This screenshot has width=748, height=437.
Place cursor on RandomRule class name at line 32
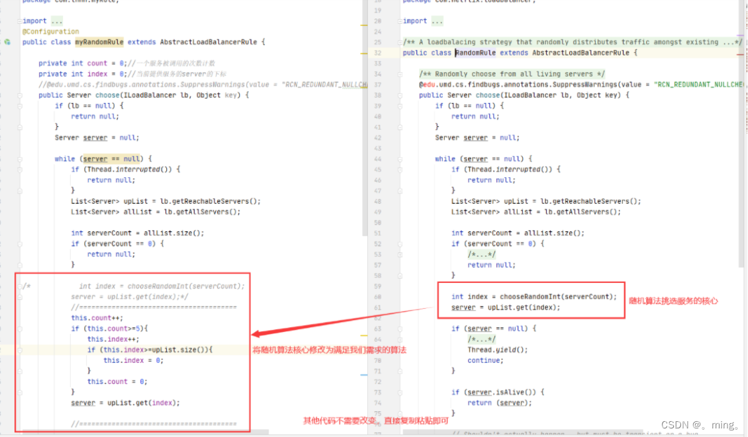(476, 53)
